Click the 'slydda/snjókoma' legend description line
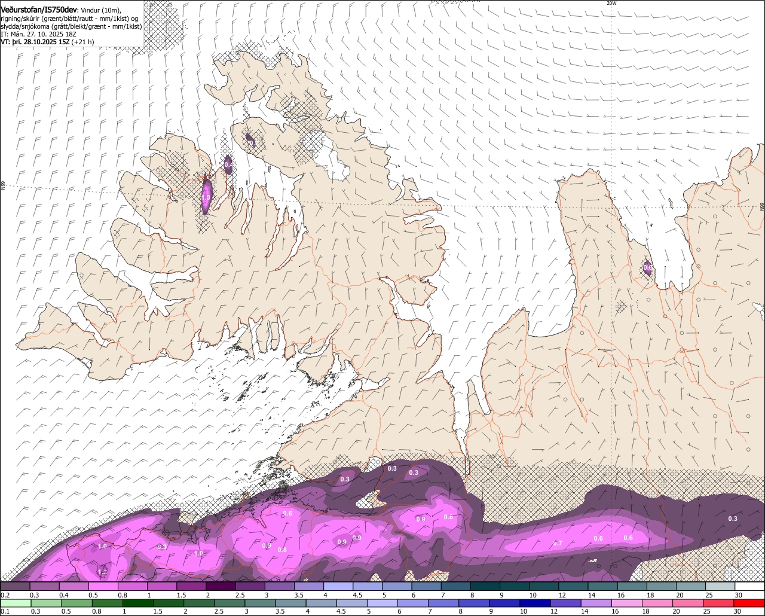The height and width of the screenshot is (616, 765). click(x=71, y=26)
